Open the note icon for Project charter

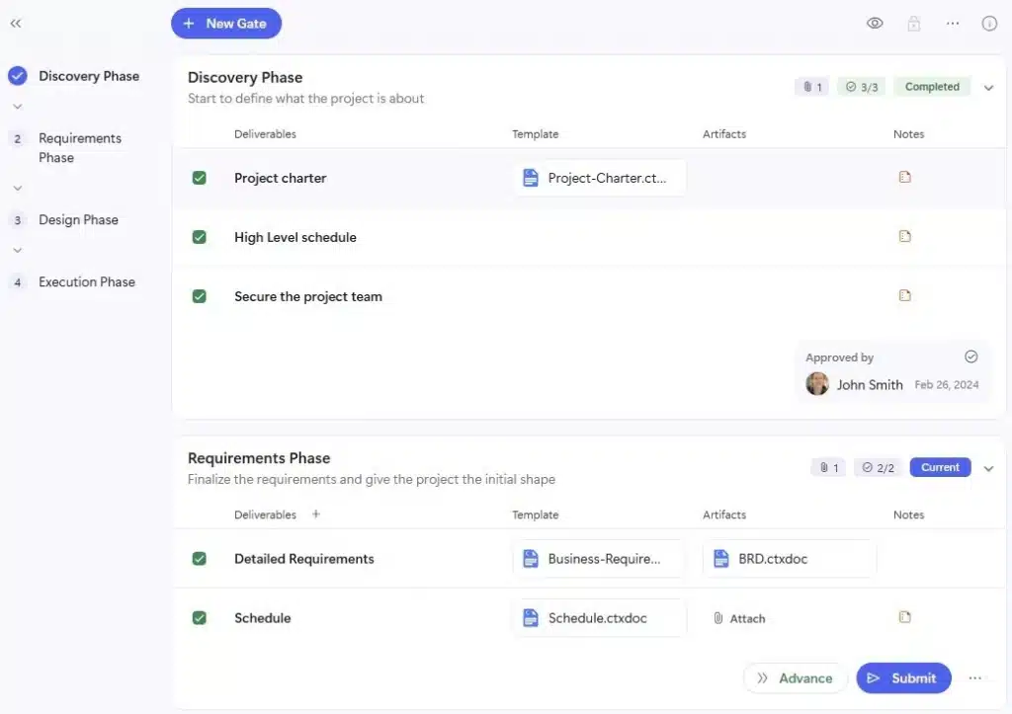pos(904,178)
